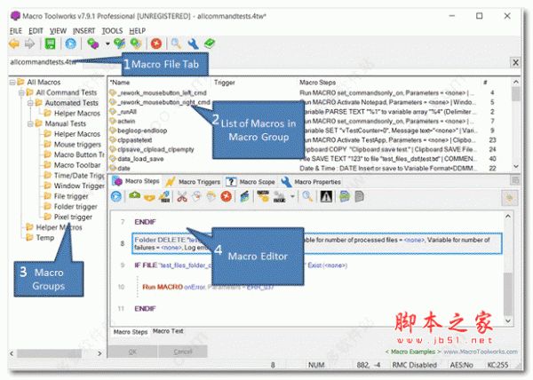Click the black warning triangle icon
533x380 pixels.
point(326,196)
